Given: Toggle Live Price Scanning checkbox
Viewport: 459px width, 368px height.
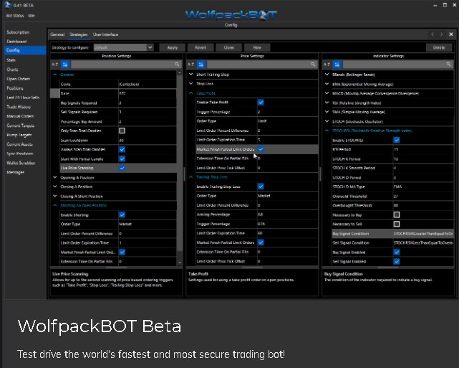Looking at the screenshot, I should tap(122, 168).
